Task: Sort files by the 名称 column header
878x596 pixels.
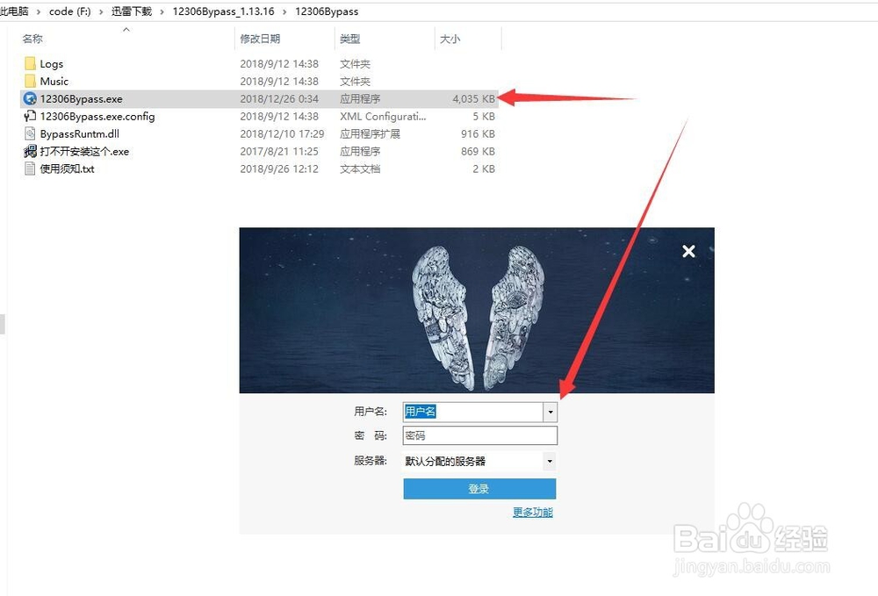Action: click(32, 39)
